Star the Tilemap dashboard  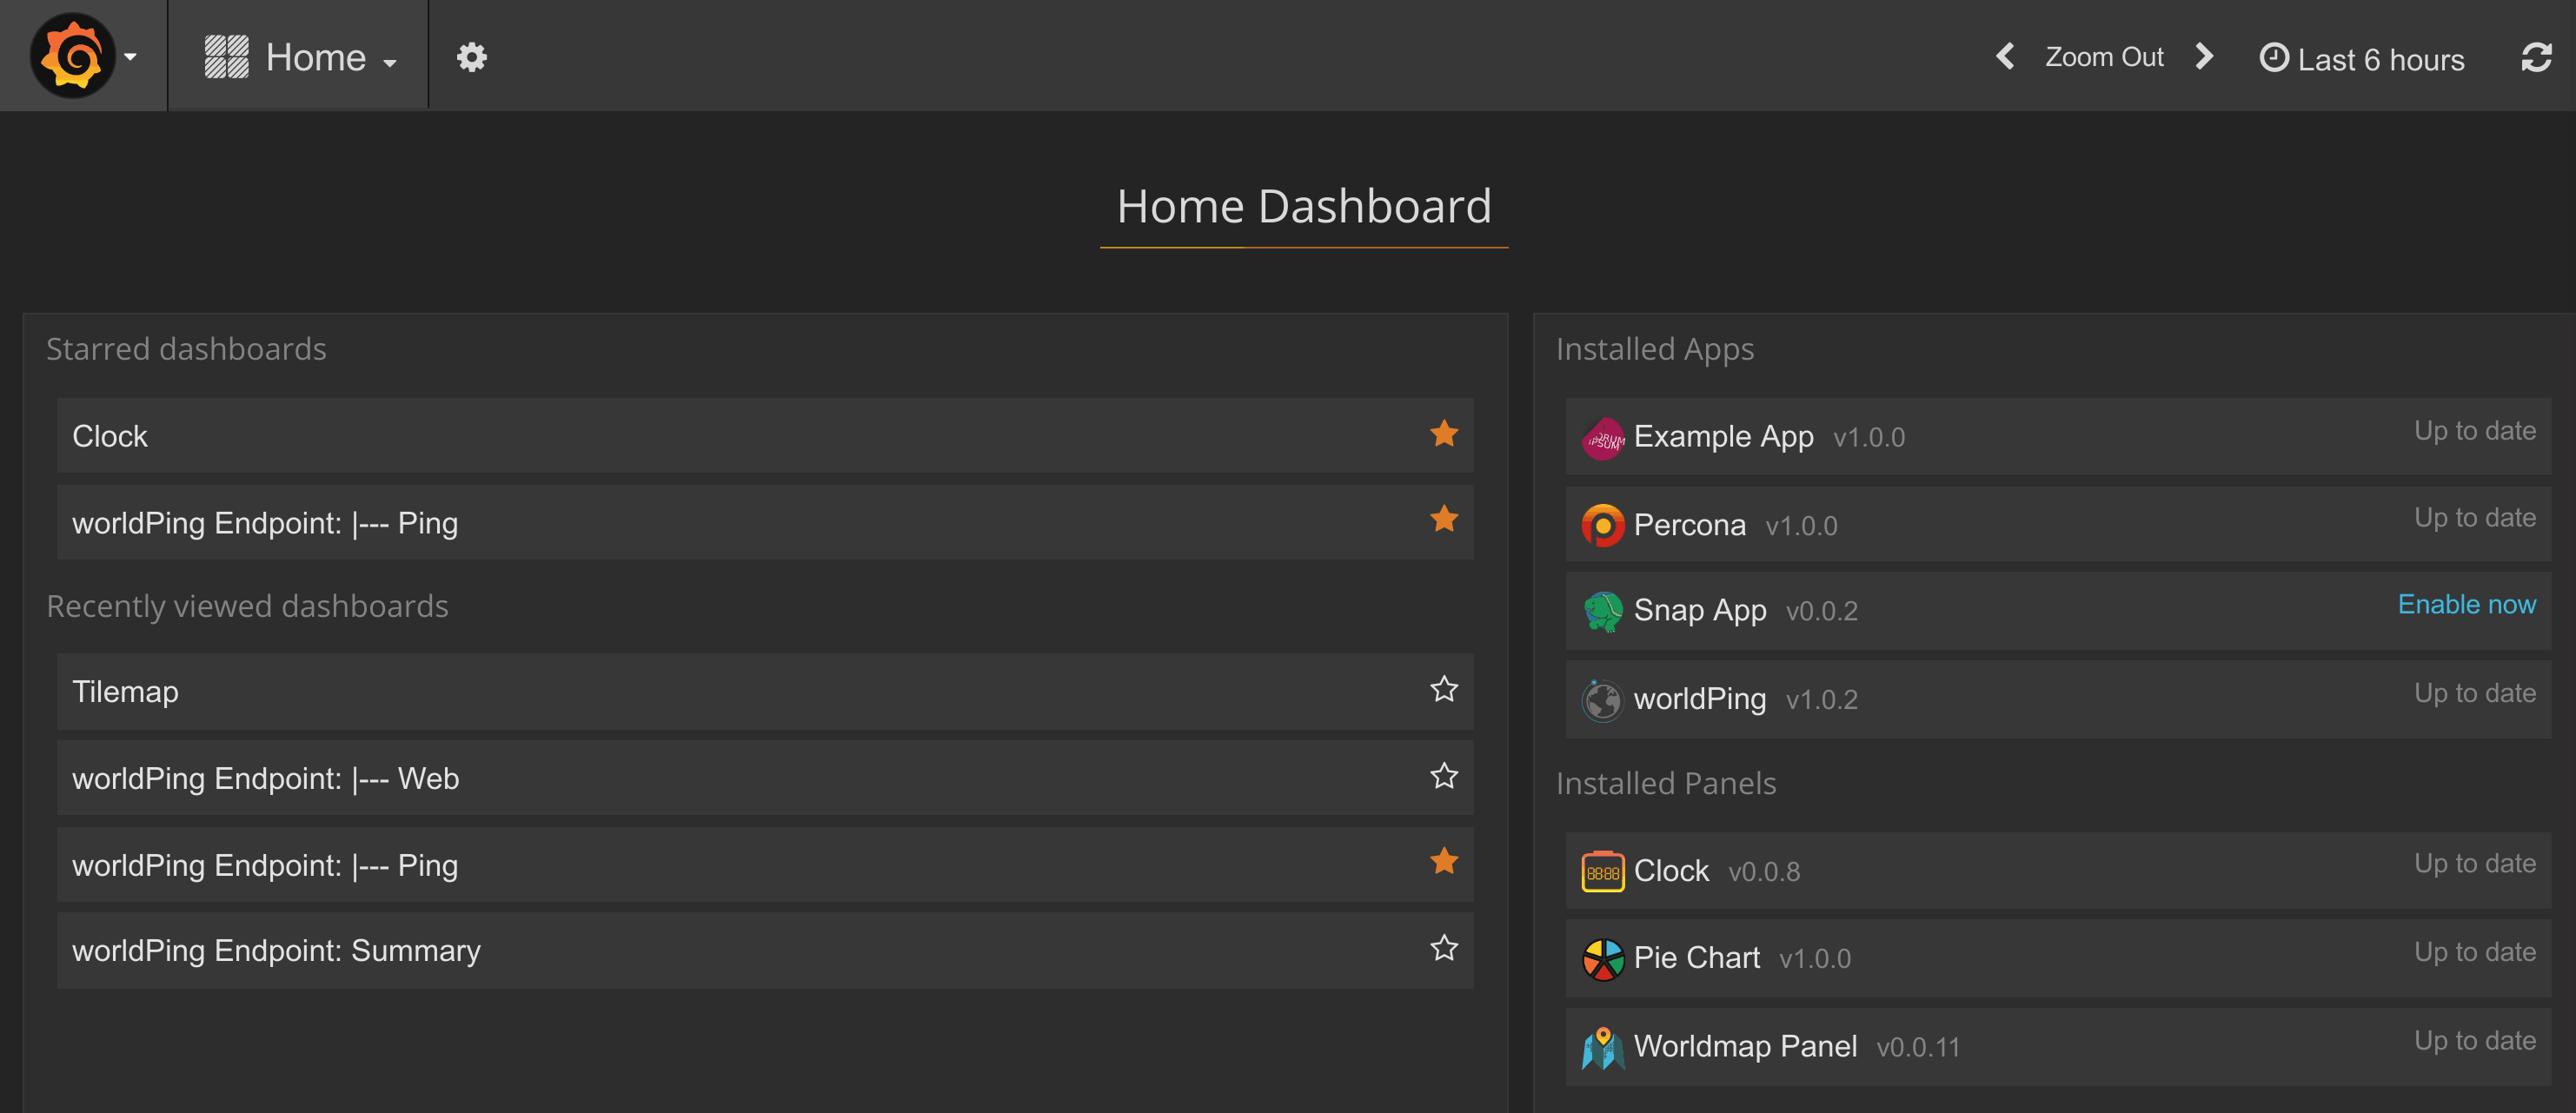[1443, 689]
